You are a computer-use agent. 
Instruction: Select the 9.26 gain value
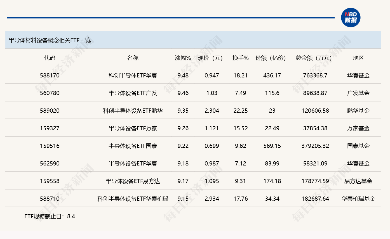183,128
